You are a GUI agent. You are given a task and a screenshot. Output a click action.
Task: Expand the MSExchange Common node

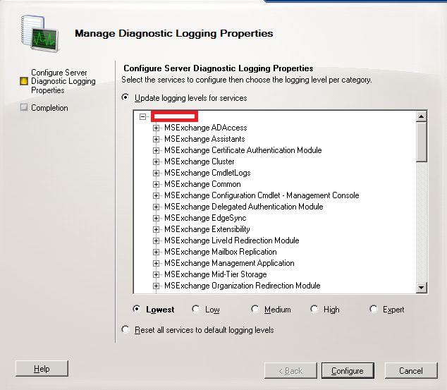[x=156, y=184]
